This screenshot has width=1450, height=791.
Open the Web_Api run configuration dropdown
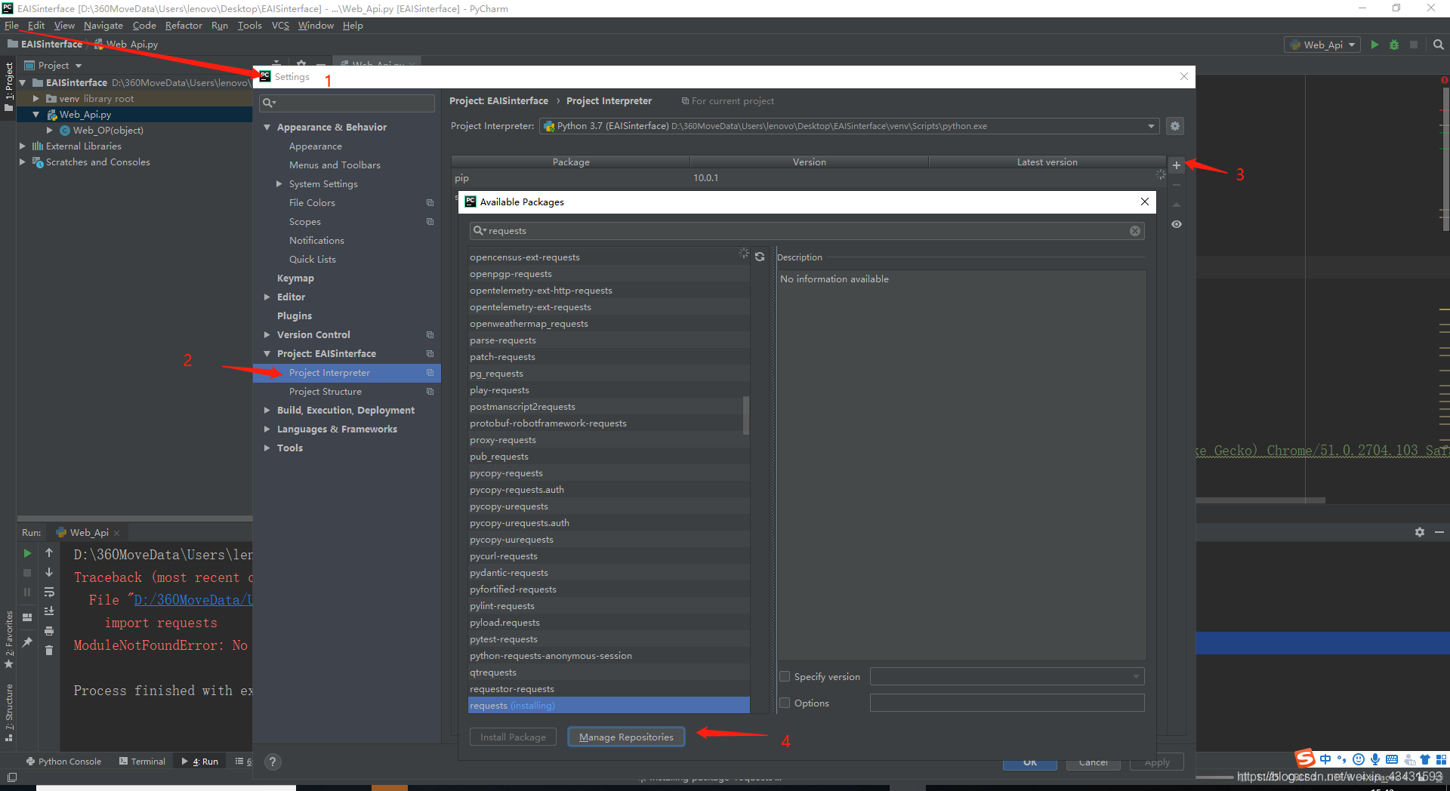(1323, 45)
